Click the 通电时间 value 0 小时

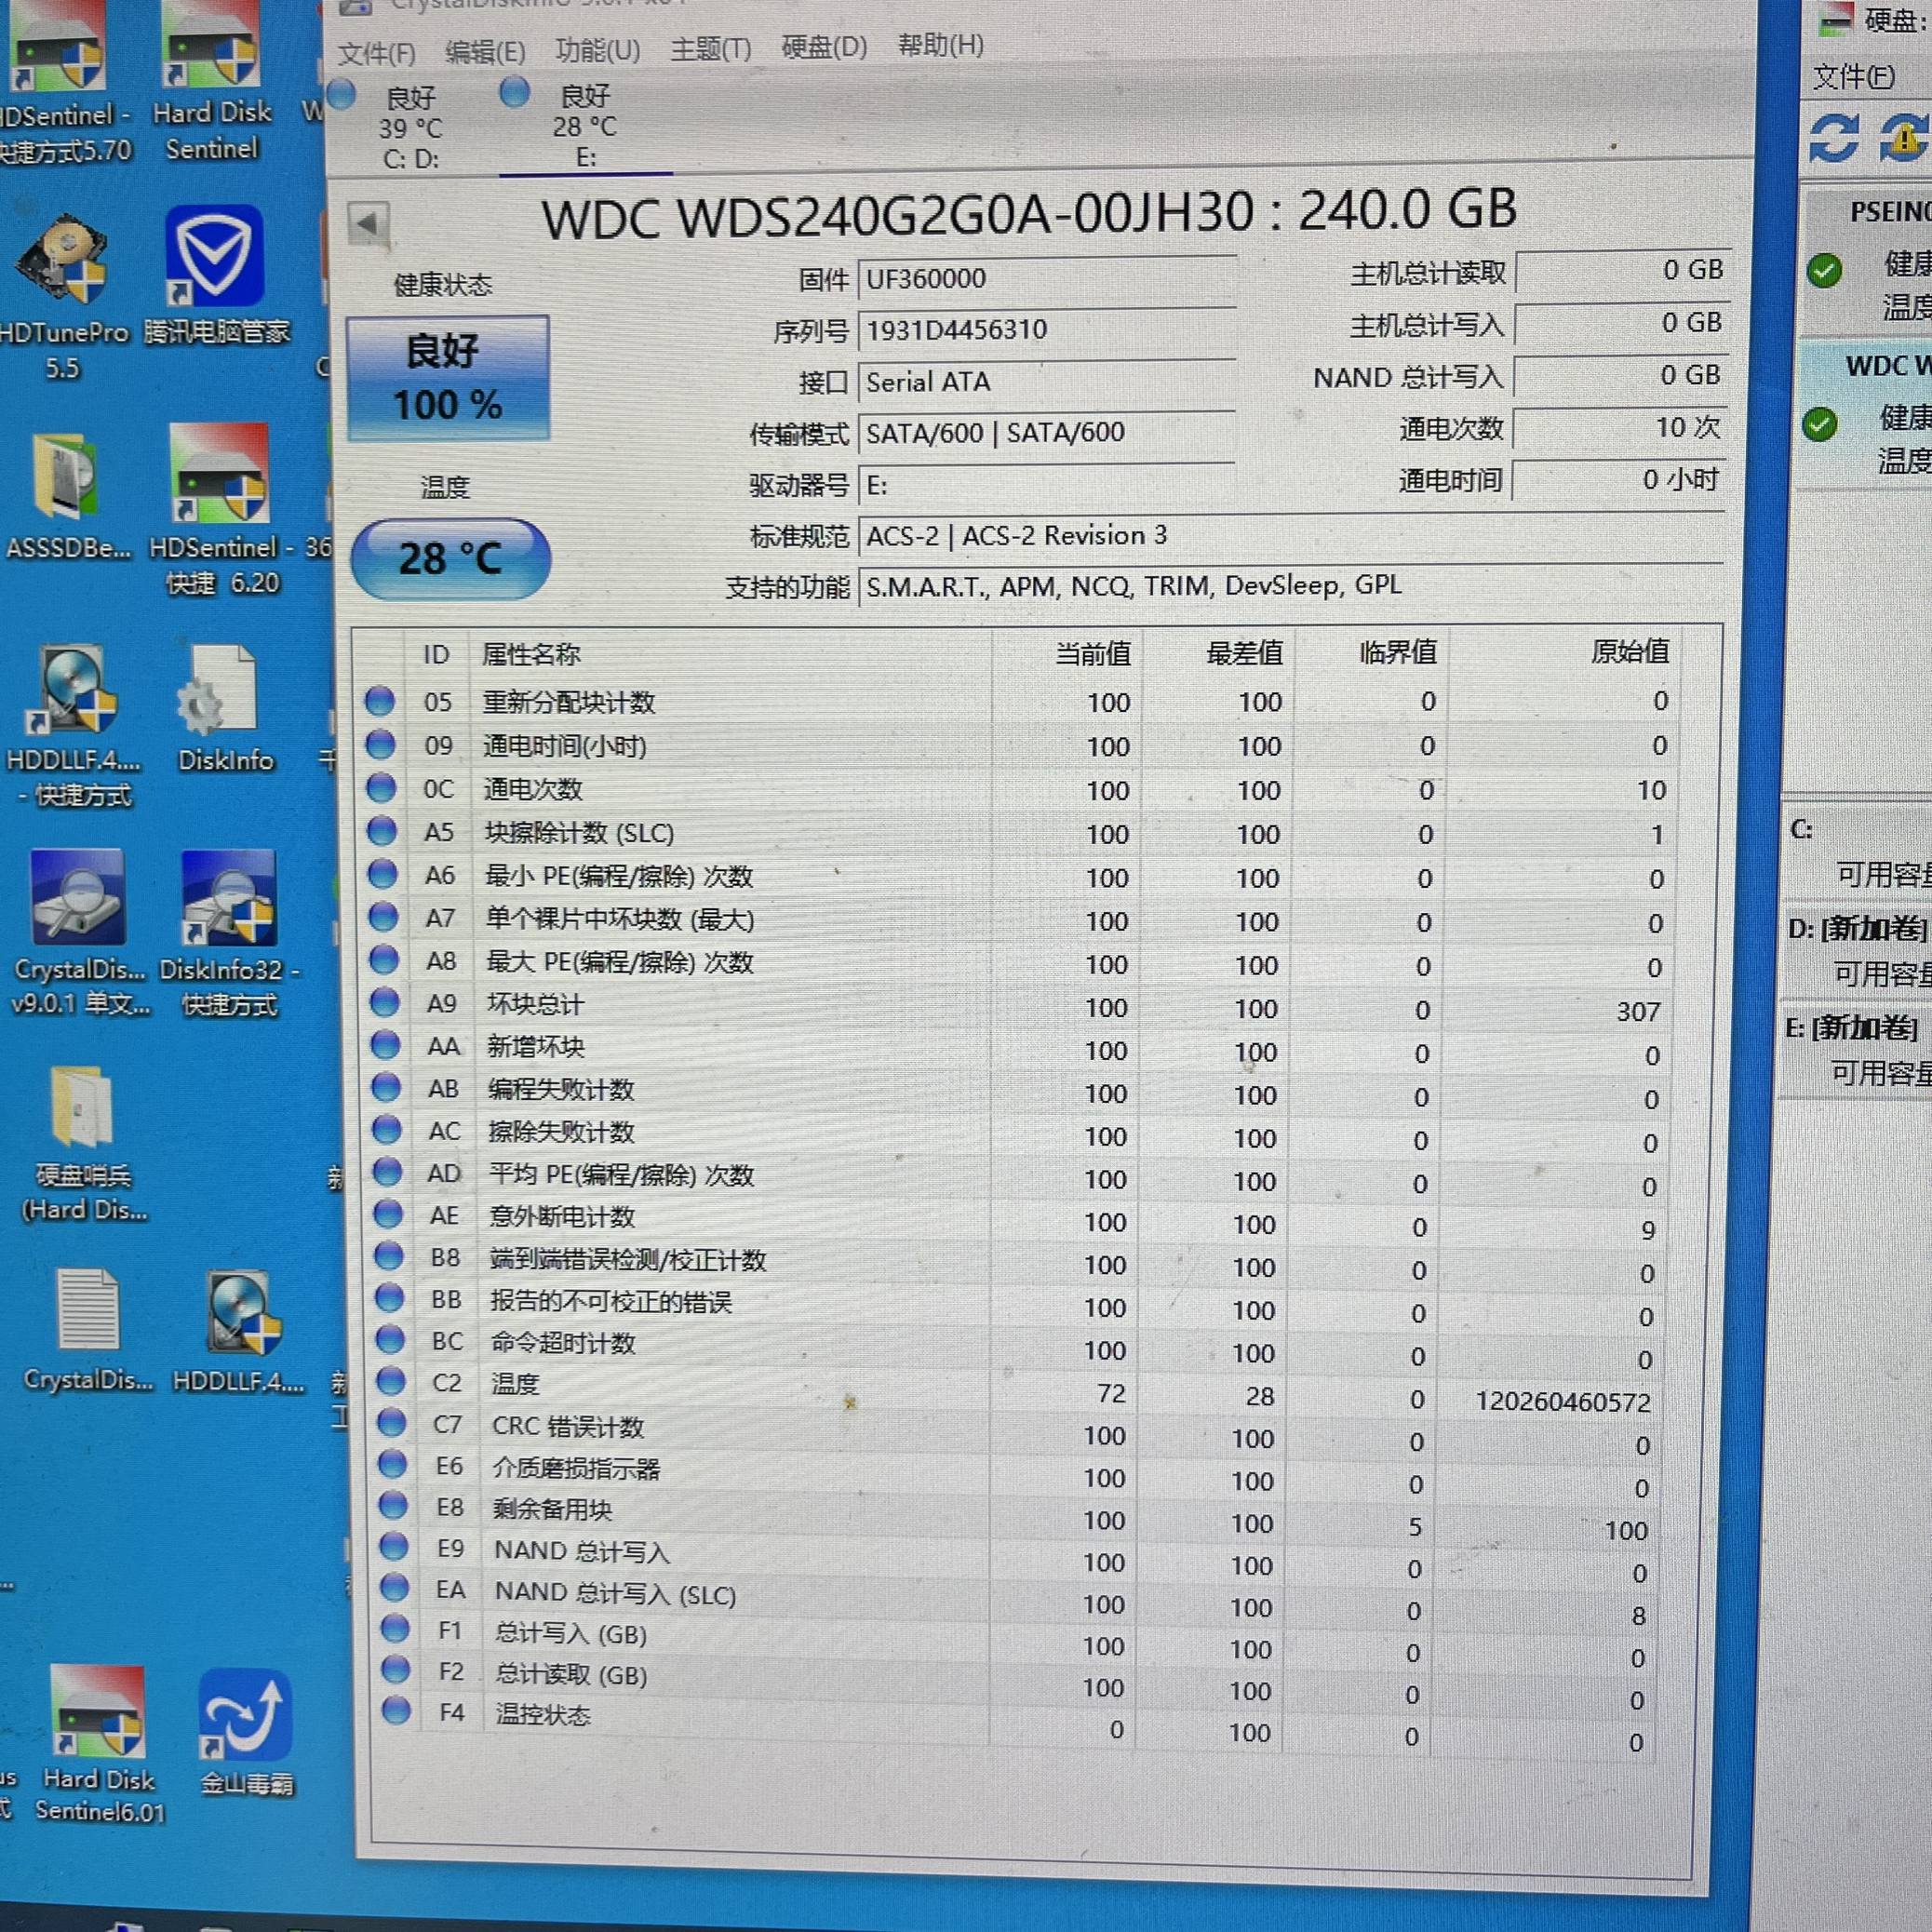[1619, 480]
